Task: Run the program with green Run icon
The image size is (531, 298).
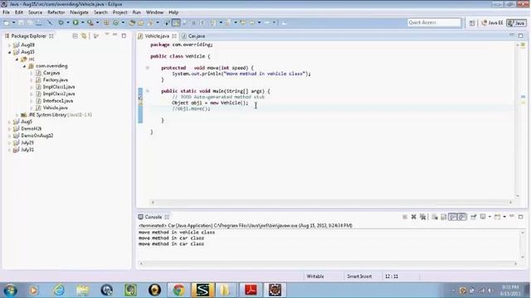Action: tap(76, 22)
